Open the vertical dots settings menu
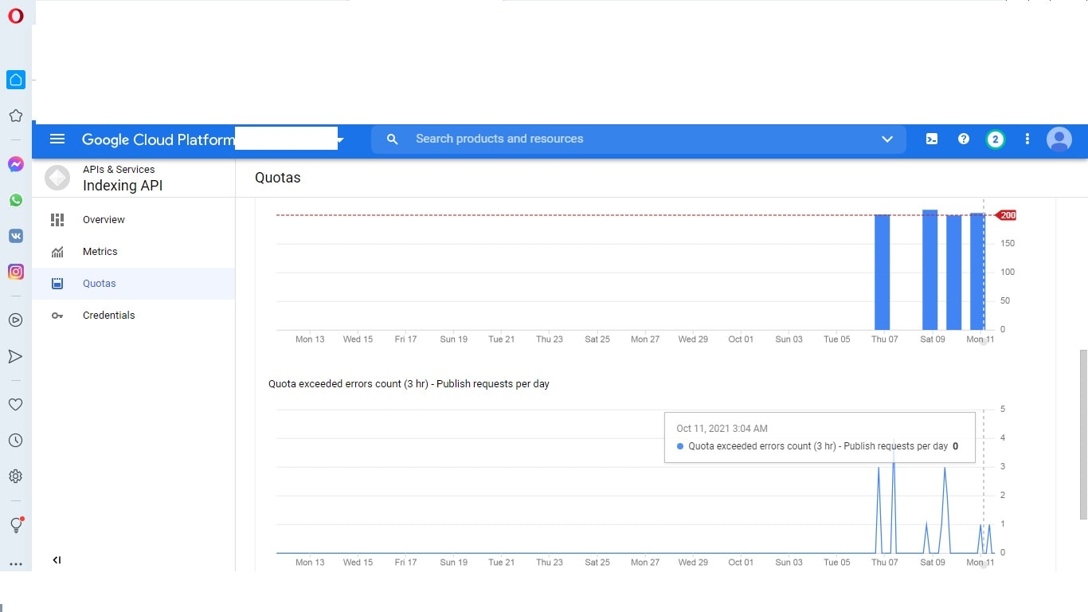The height and width of the screenshot is (612, 1088). [x=1027, y=139]
